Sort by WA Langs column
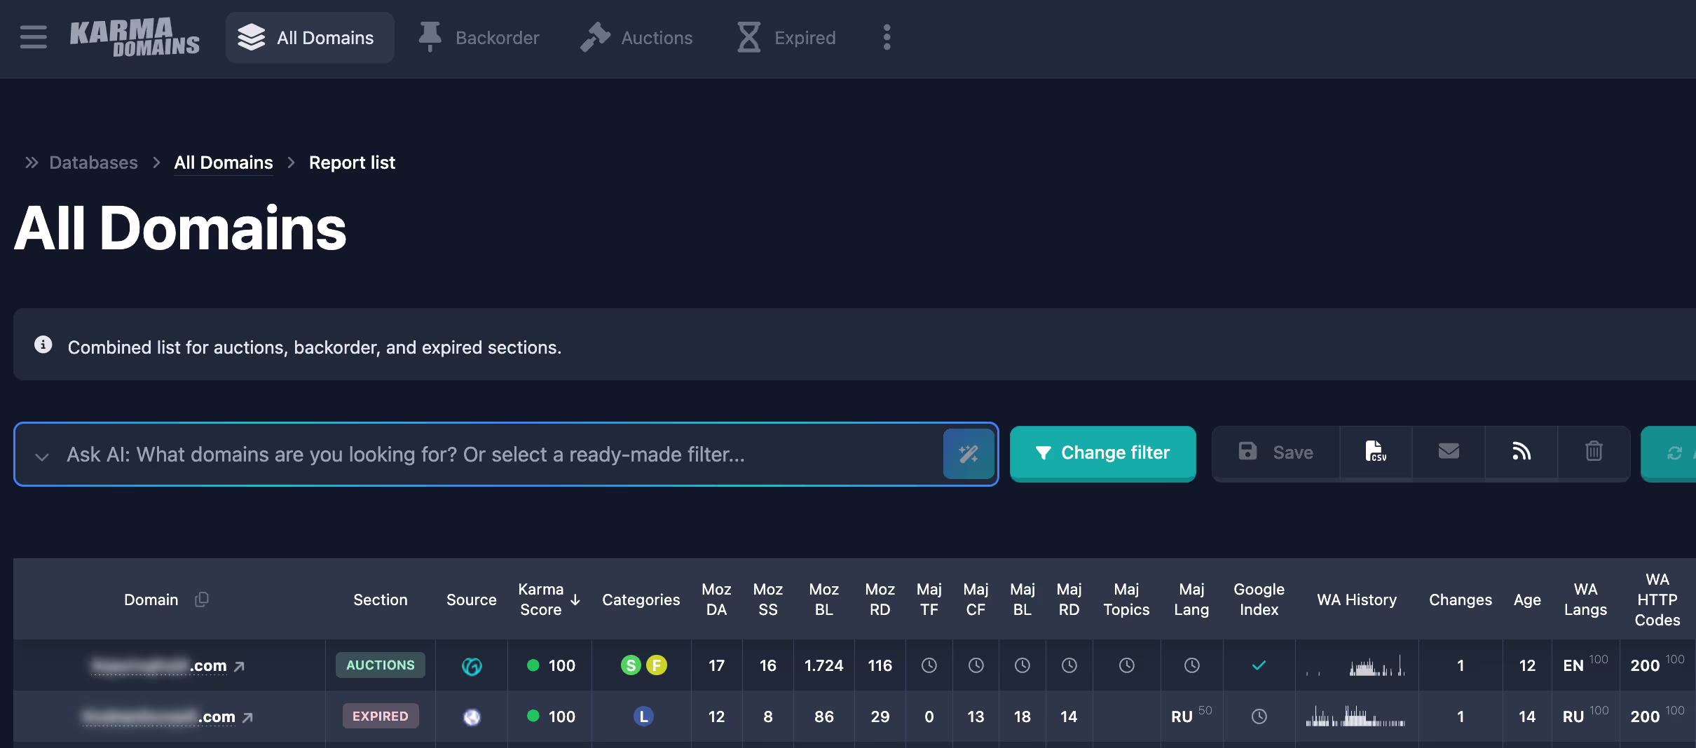This screenshot has width=1696, height=748. (1585, 600)
